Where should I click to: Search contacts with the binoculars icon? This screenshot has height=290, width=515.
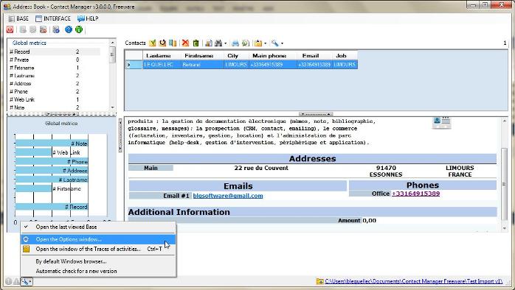(x=218, y=43)
